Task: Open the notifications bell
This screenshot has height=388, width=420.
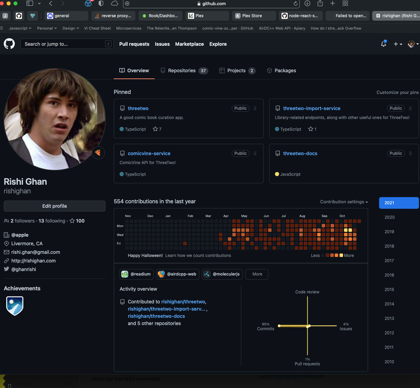Action: pos(384,44)
